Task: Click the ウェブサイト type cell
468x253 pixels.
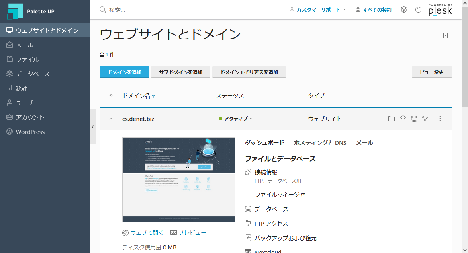Action: coord(325,119)
